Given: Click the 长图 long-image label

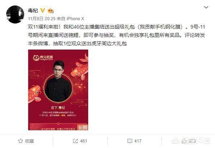Looking at the screenshot, I should [82, 127].
